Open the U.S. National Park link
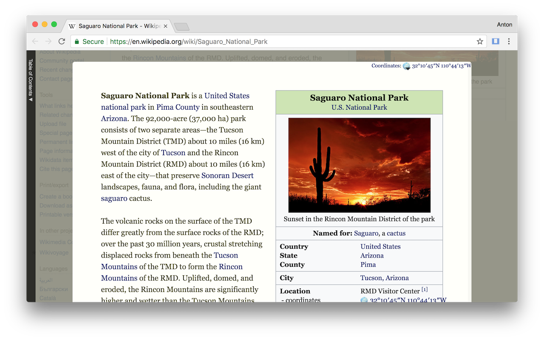The image size is (544, 340). (x=359, y=108)
